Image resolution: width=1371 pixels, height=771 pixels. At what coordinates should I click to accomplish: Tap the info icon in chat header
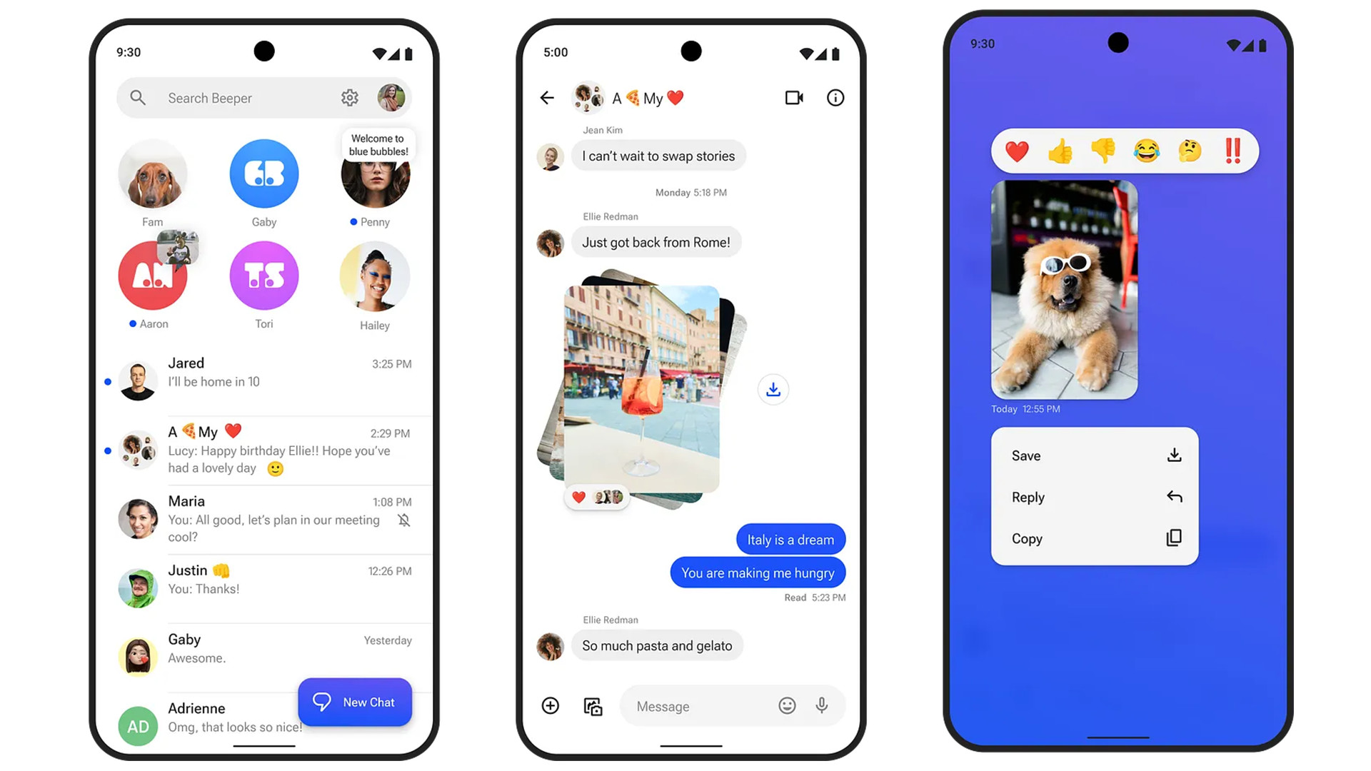pos(834,98)
